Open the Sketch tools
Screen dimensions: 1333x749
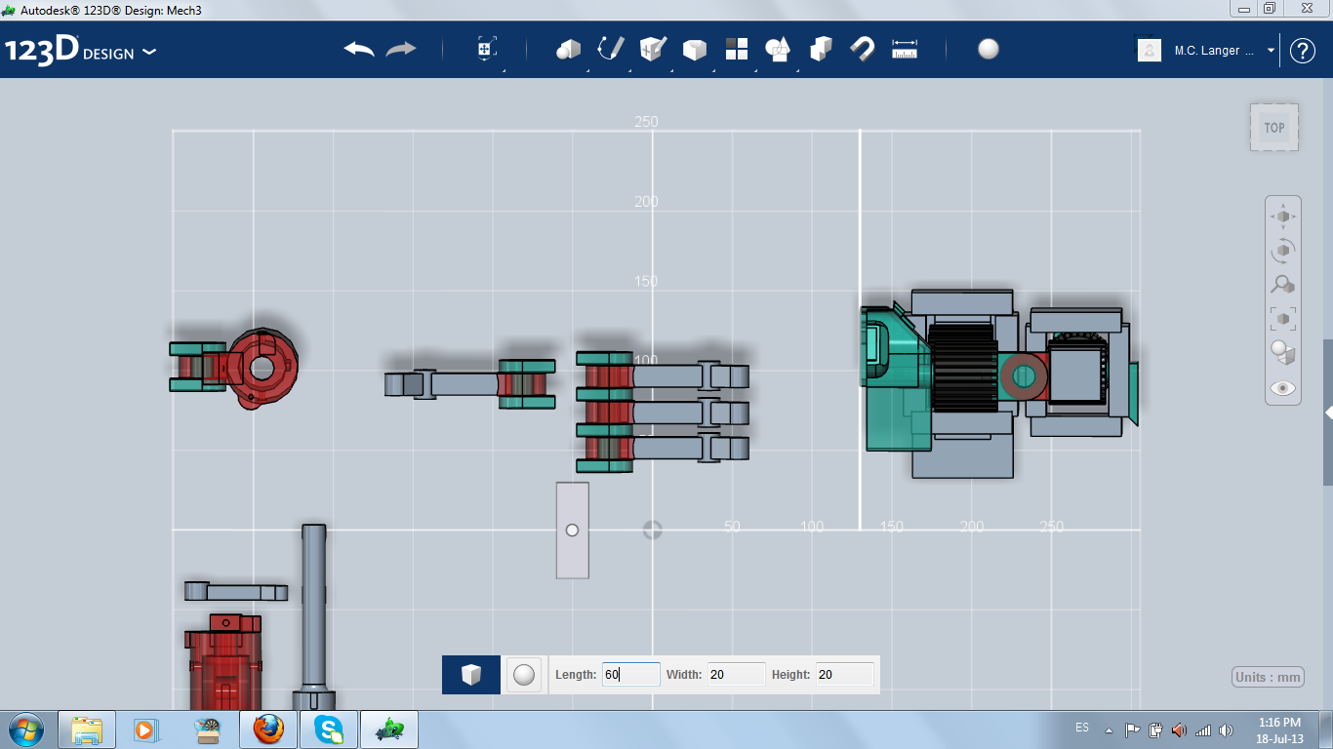tap(611, 49)
